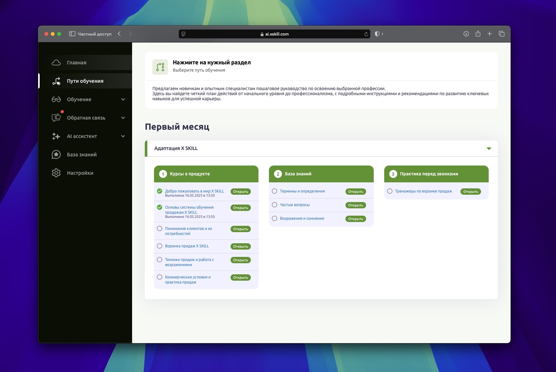Screen dimensions: 556x372
Task: Open the AI ассистент menu item
Action: [x=85, y=136]
